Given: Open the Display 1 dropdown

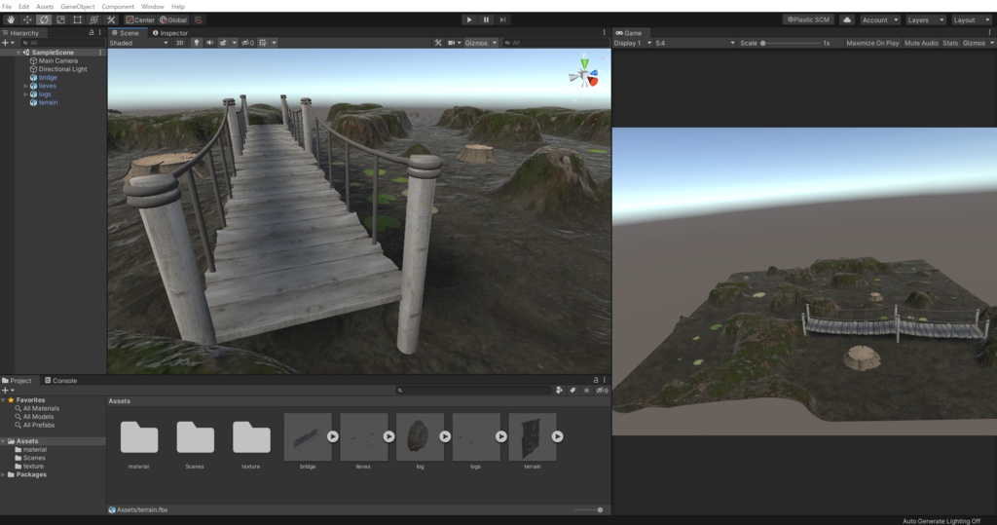Looking at the screenshot, I should (x=633, y=43).
